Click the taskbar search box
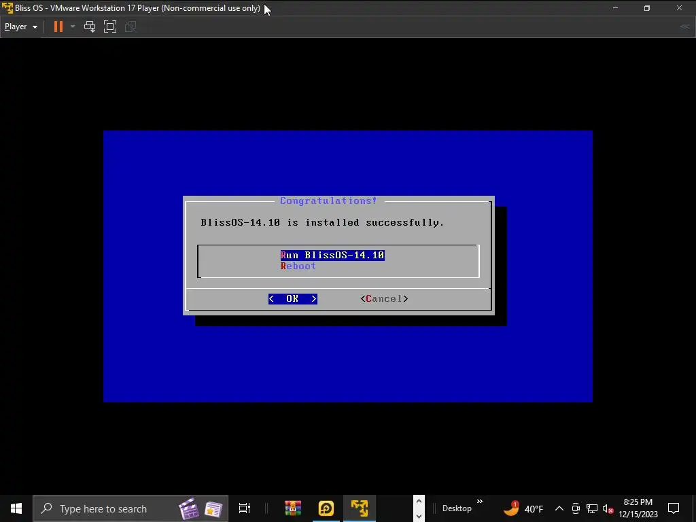Image resolution: width=696 pixels, height=522 pixels. coord(130,508)
